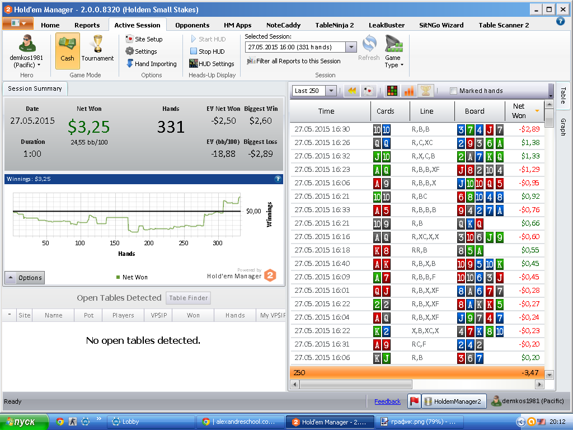Switch to Table side tab
This screenshot has width=573, height=430.
(x=563, y=96)
